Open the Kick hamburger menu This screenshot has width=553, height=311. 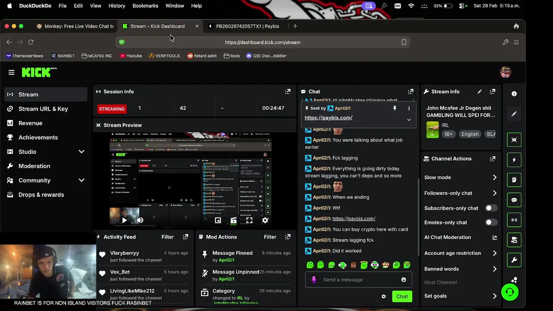coord(12,73)
